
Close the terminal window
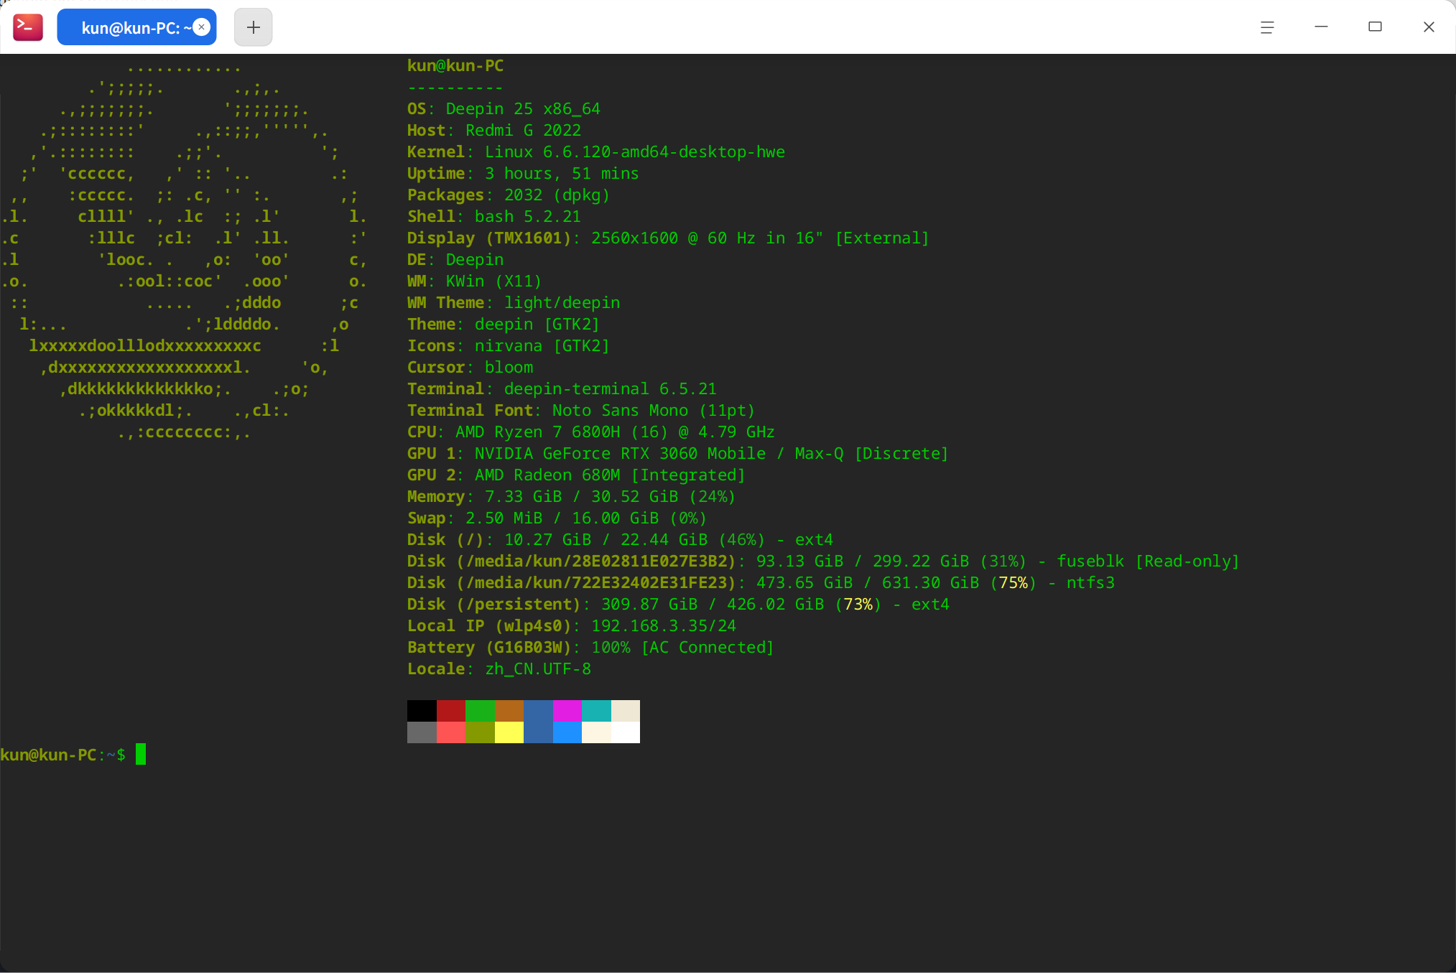click(1429, 27)
